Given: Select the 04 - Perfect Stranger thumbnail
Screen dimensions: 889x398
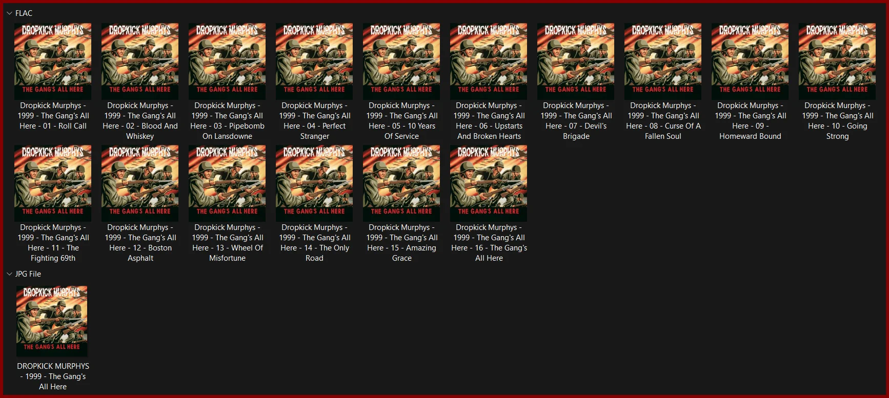Looking at the screenshot, I should [314, 61].
